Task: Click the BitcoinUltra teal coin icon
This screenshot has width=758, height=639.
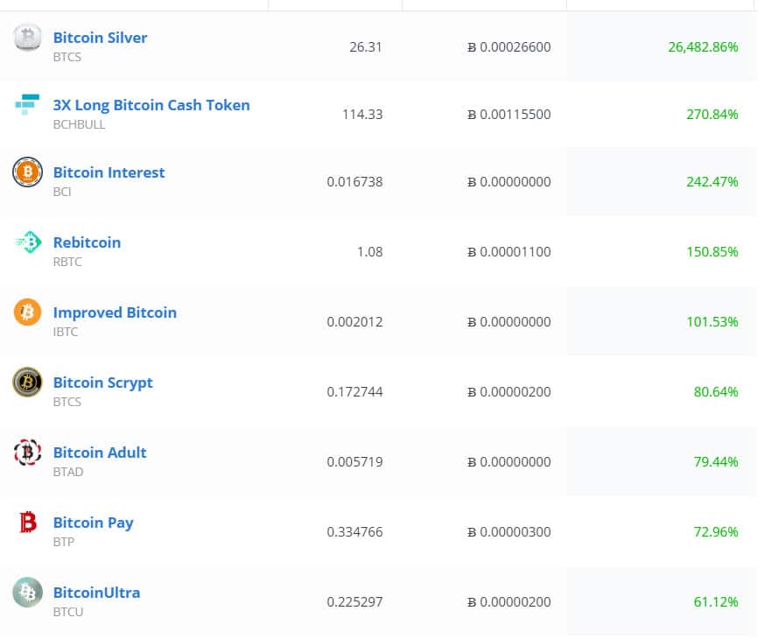Action: coord(27,592)
